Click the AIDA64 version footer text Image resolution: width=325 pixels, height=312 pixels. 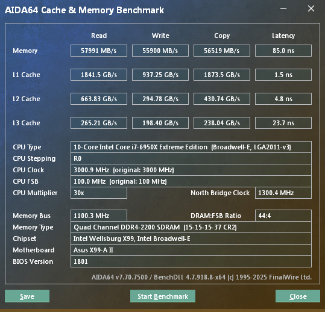(x=201, y=277)
